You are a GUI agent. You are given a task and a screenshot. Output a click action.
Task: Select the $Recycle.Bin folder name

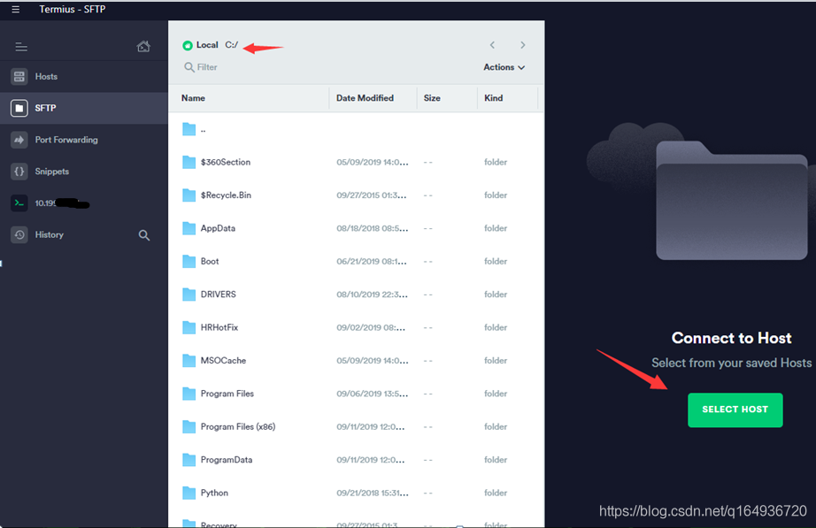click(226, 195)
